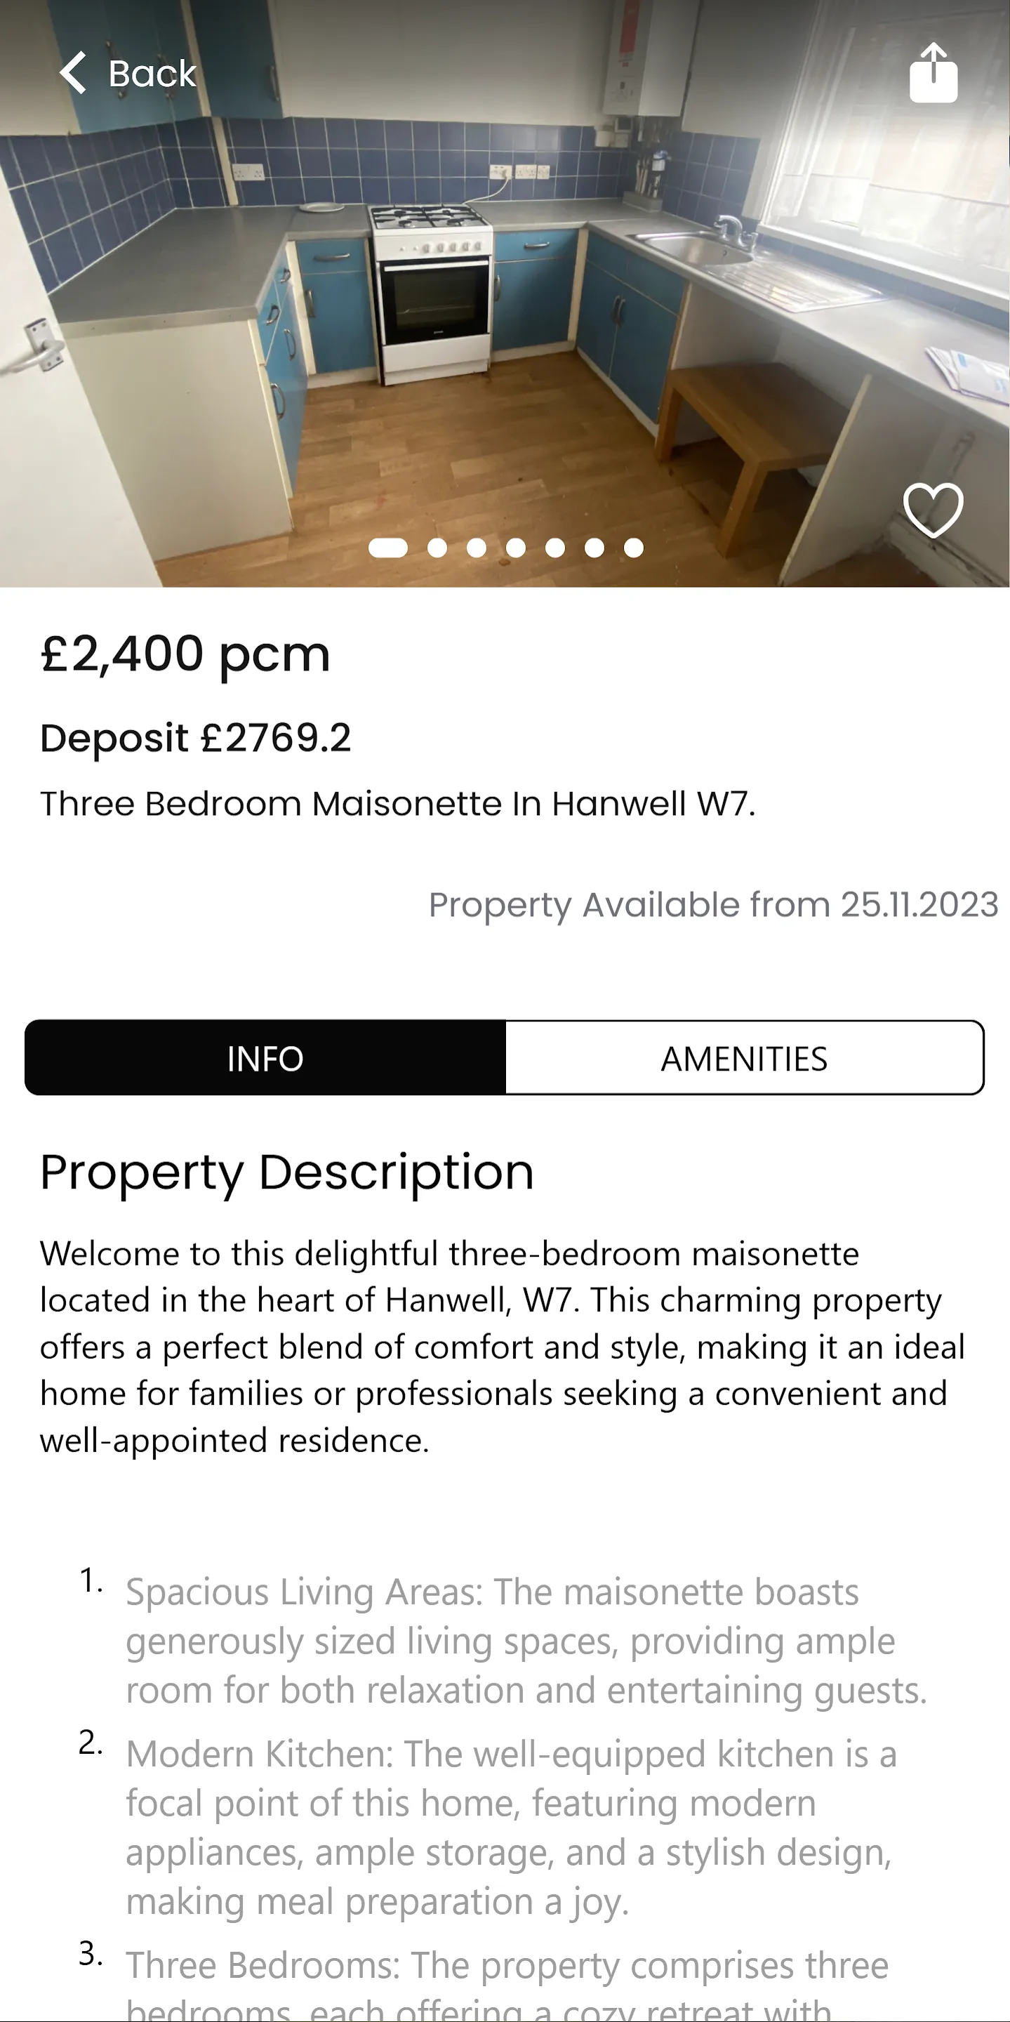Switch to the AMENITIES tab
This screenshot has width=1010, height=2022.
pyautogui.click(x=744, y=1057)
